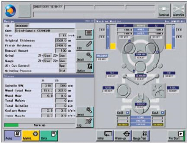This screenshot has width=187, height=143.
Task: Switch to Maint. mode
Action: 31,136
